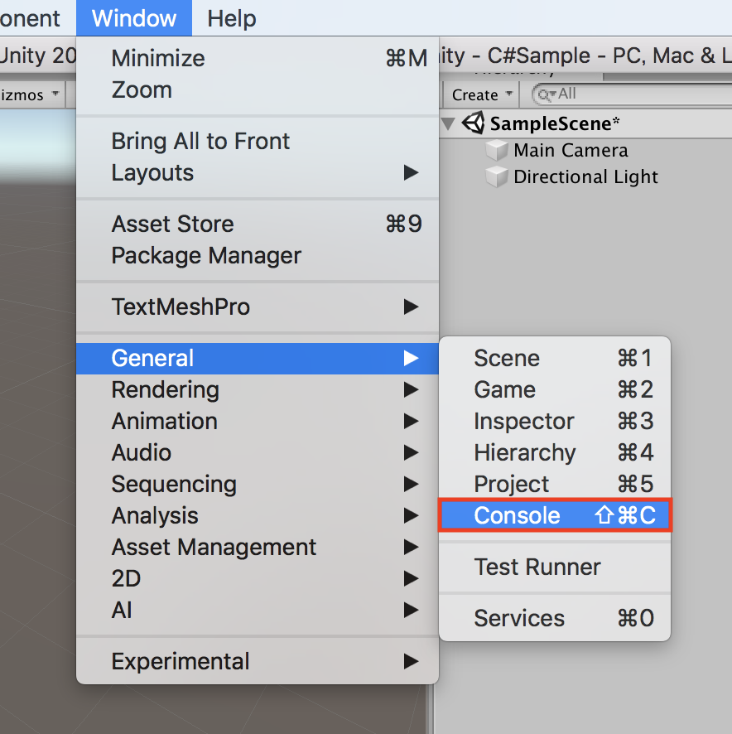Select Main Camera in the Hierarchy
The height and width of the screenshot is (734, 732).
(x=571, y=151)
